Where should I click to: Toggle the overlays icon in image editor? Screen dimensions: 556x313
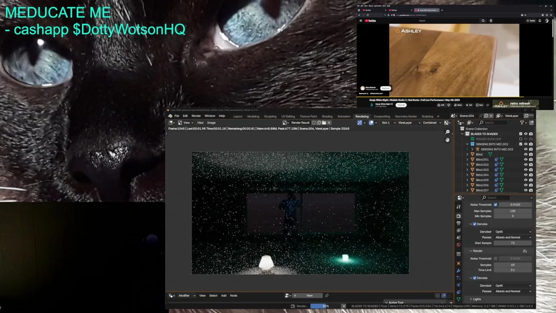tap(371, 123)
